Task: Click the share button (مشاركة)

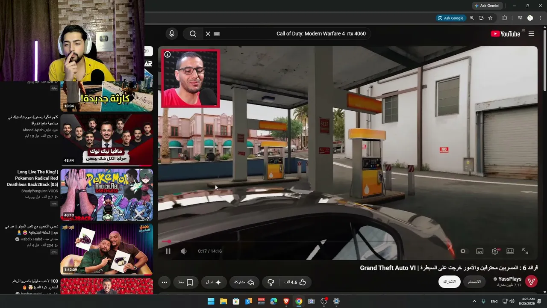Action: 244,282
